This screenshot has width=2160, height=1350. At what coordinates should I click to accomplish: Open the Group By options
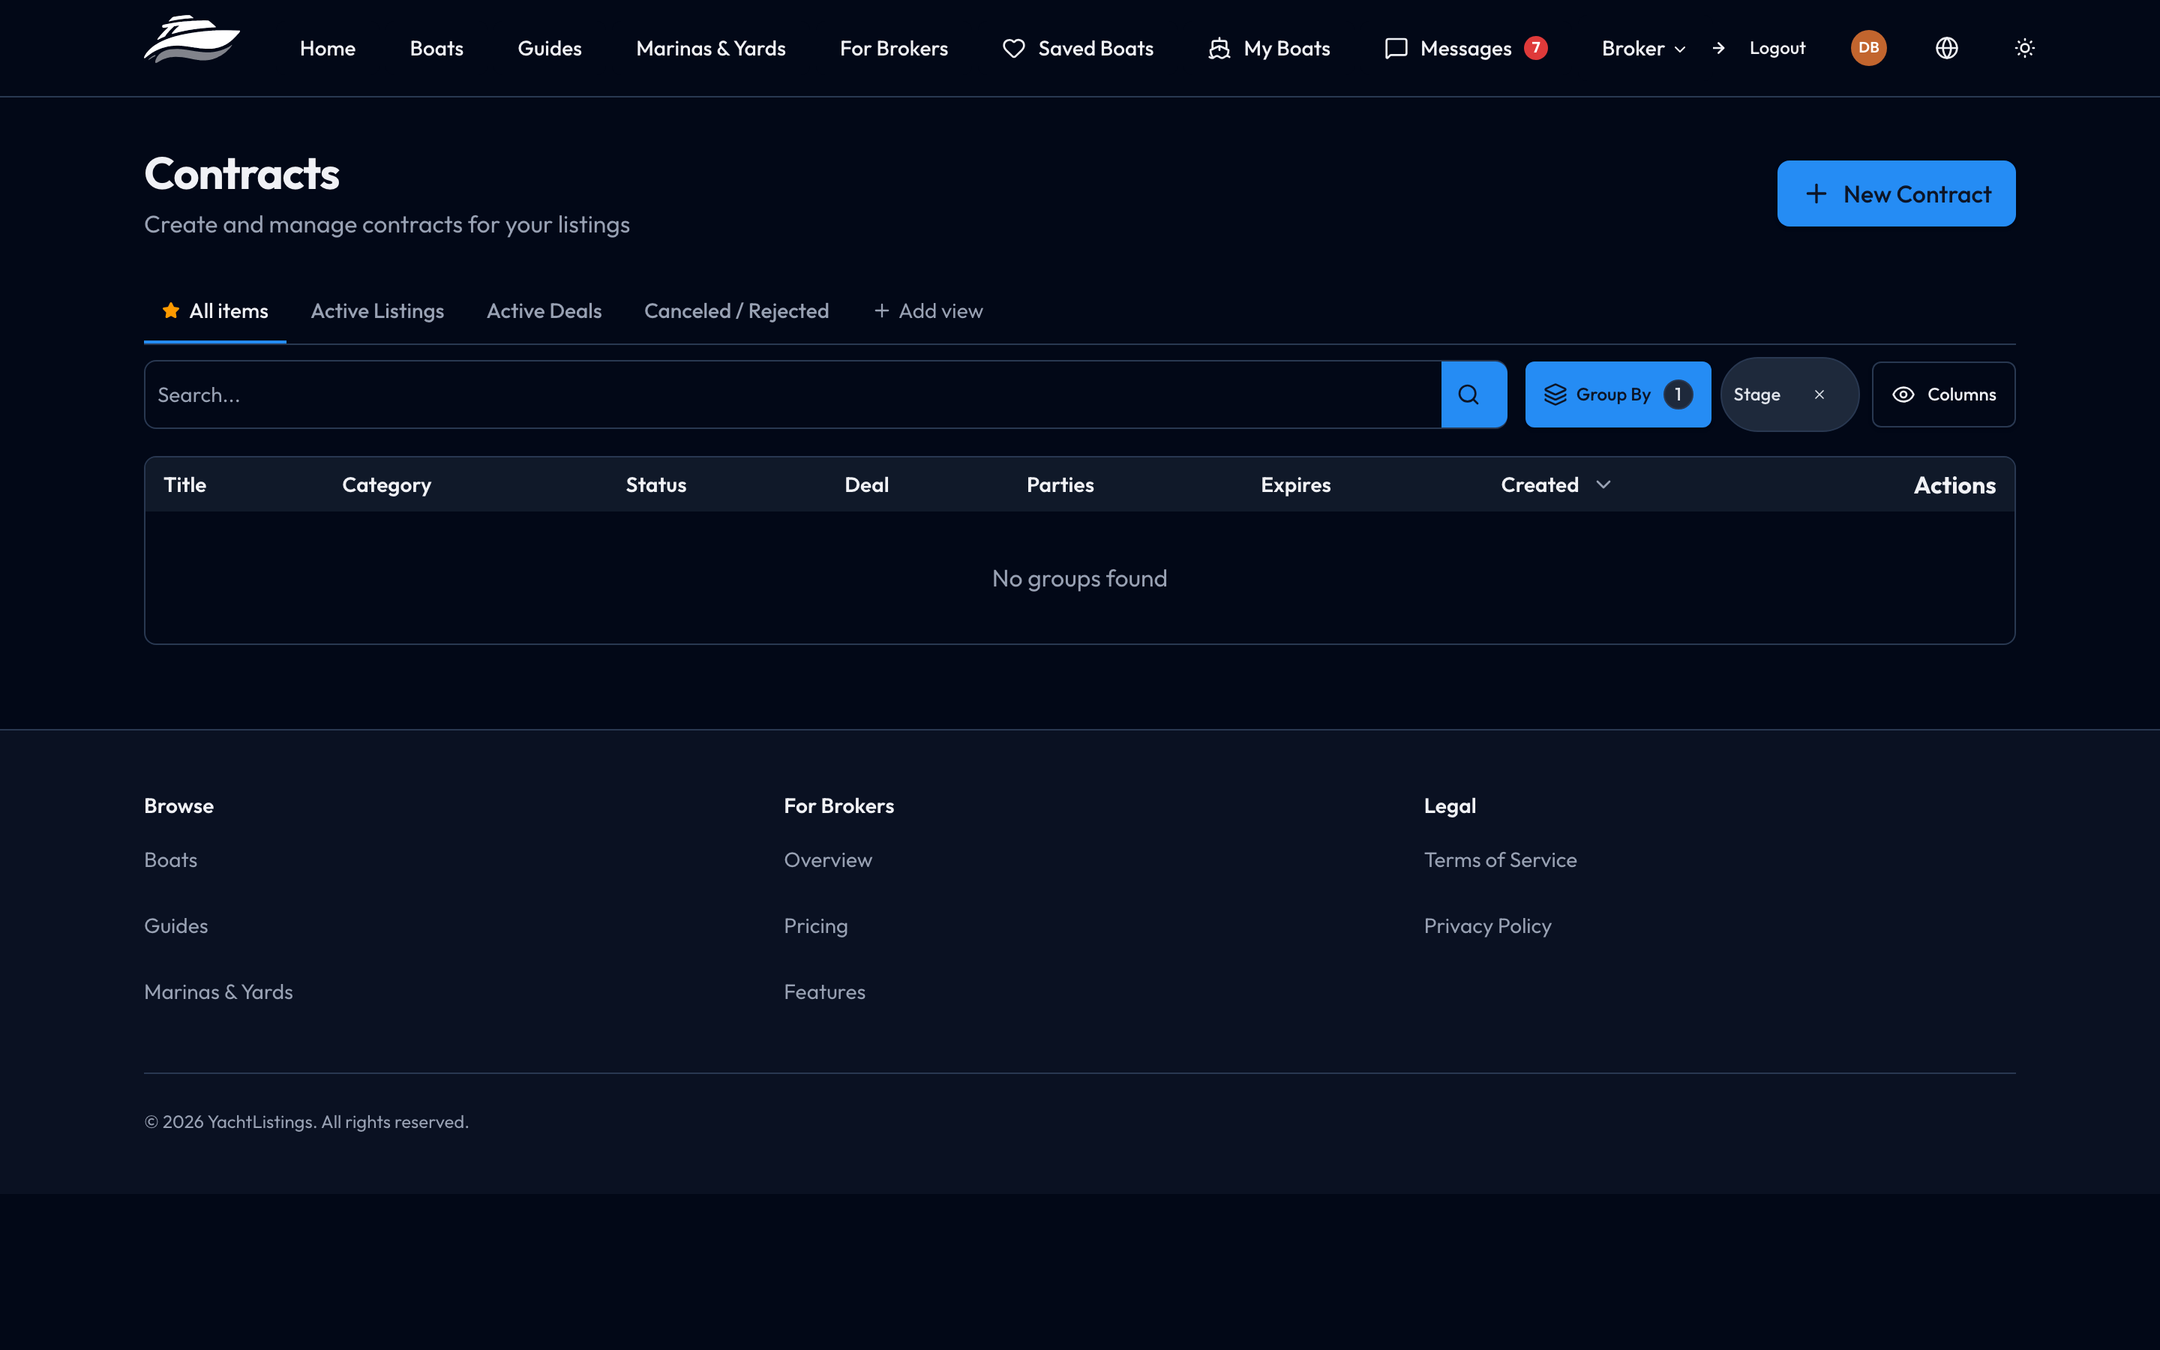pos(1617,394)
